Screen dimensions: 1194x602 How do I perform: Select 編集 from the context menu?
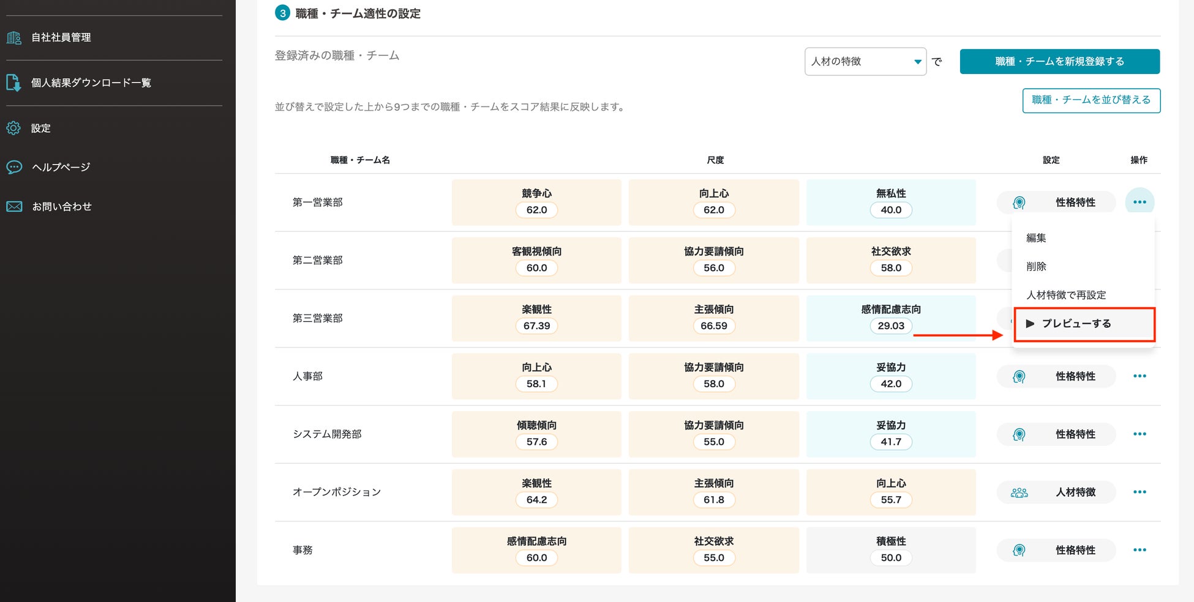(1036, 238)
